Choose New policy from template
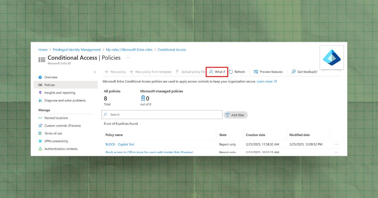Viewport: 378px width, 198px height. point(151,72)
